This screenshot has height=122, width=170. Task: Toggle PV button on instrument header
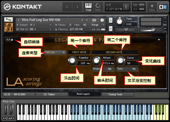165,29
